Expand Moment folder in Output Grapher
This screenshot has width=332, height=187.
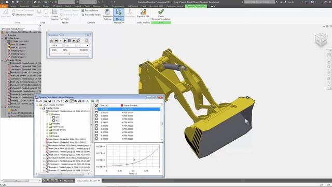[47, 136]
